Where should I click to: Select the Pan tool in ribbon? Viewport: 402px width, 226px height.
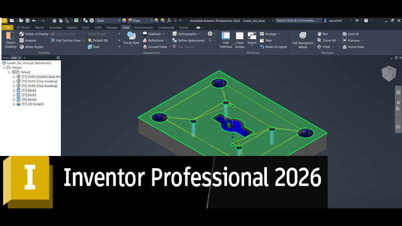322,34
